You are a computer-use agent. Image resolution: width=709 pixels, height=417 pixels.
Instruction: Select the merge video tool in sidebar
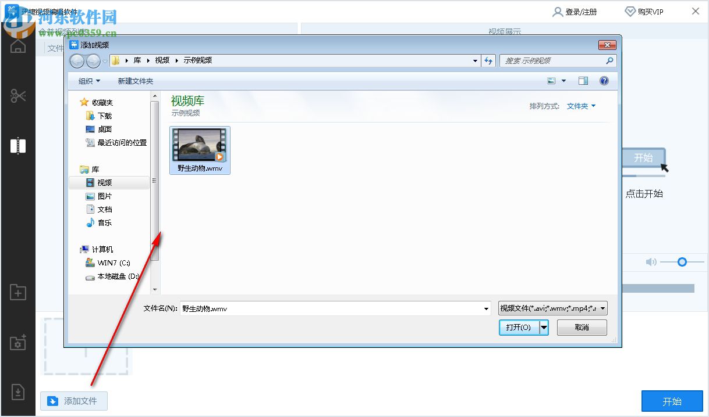tap(18, 146)
